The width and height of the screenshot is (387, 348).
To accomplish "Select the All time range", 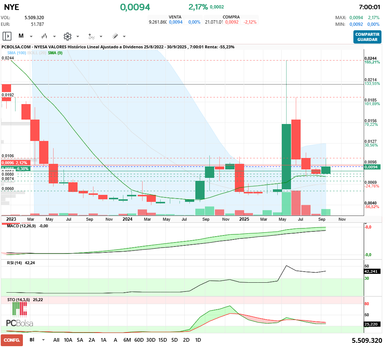I will pyautogui.click(x=56, y=340).
